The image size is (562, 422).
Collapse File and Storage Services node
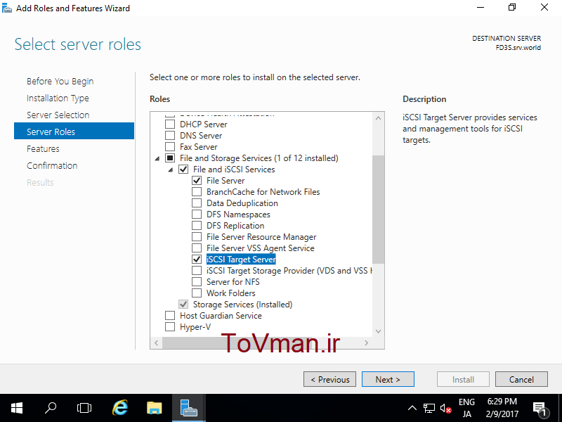pos(157,158)
